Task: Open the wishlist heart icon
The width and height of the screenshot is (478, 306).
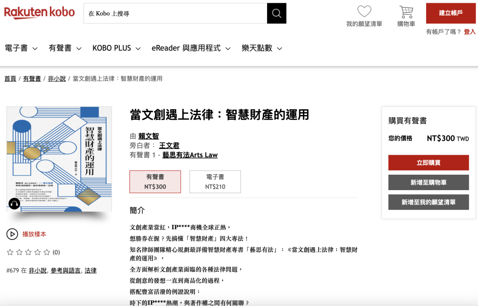Action: click(x=364, y=12)
